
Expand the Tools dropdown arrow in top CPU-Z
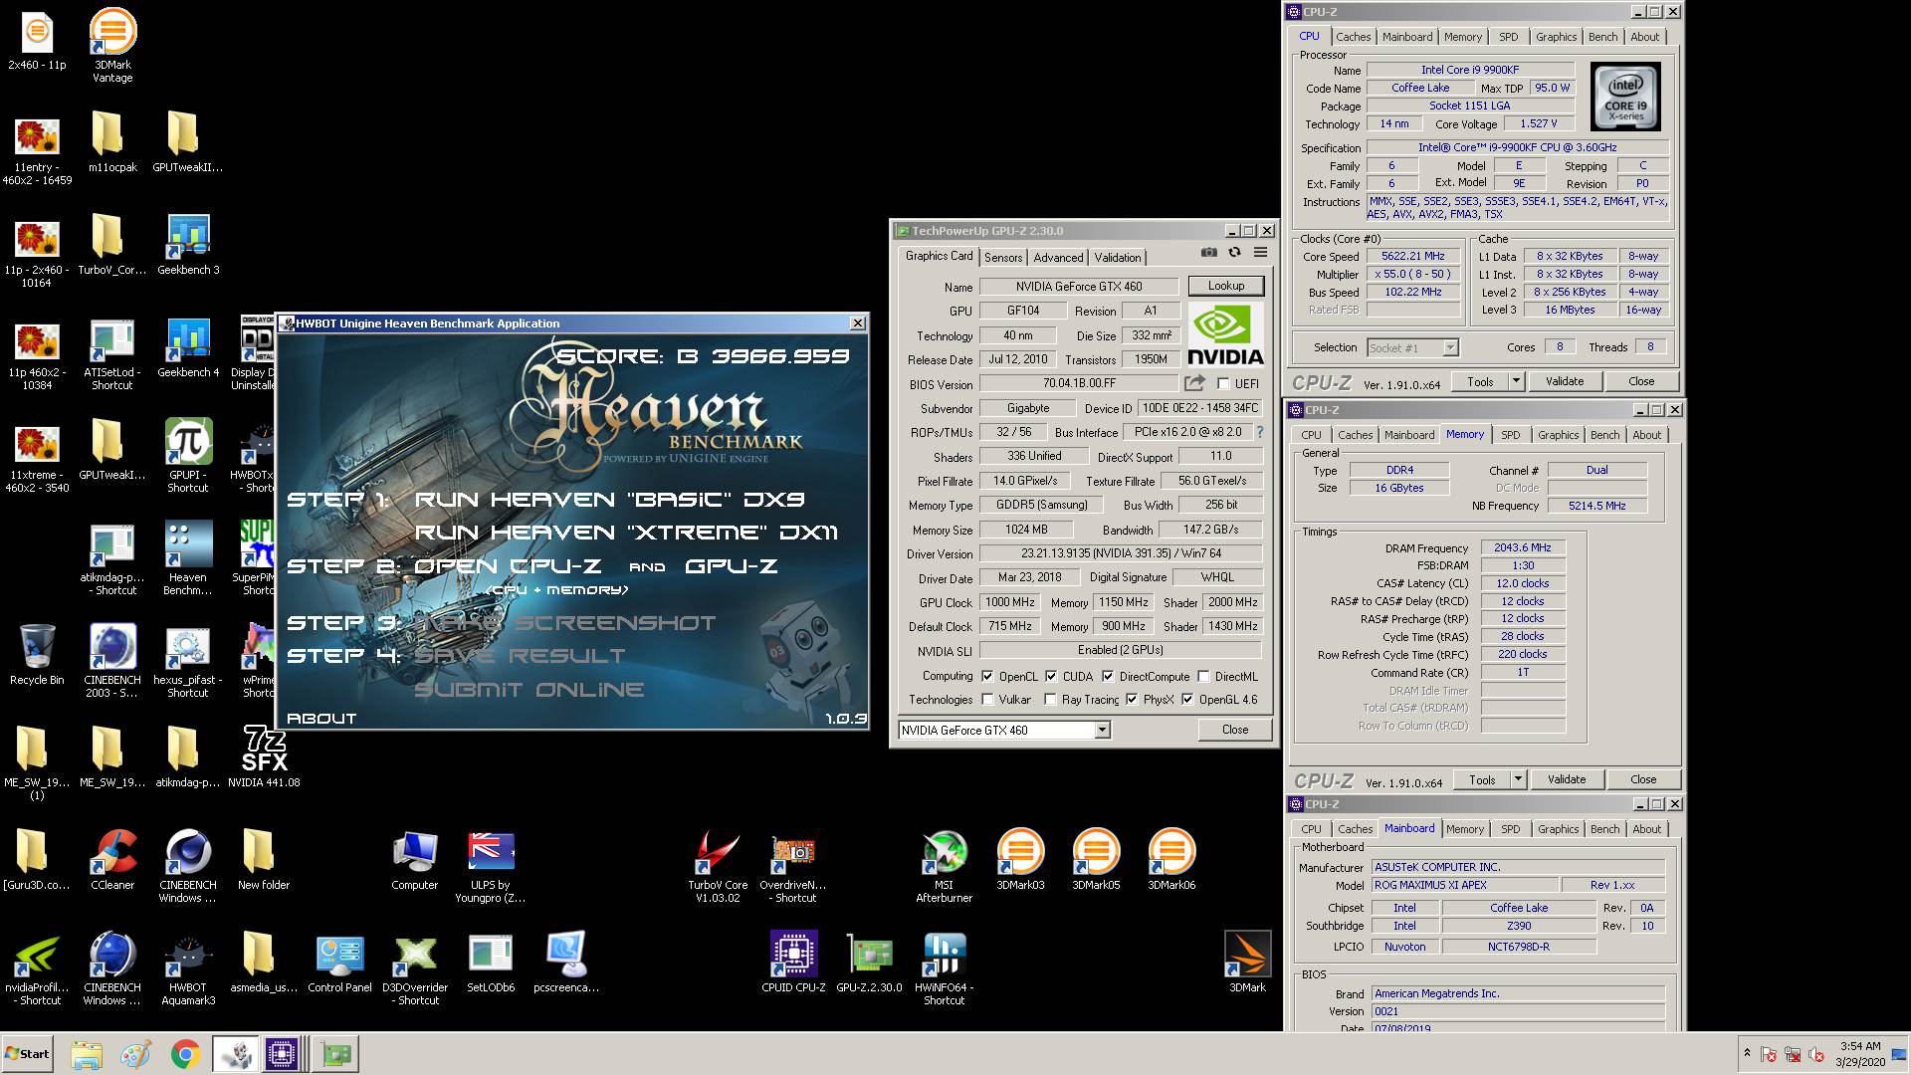coord(1516,381)
